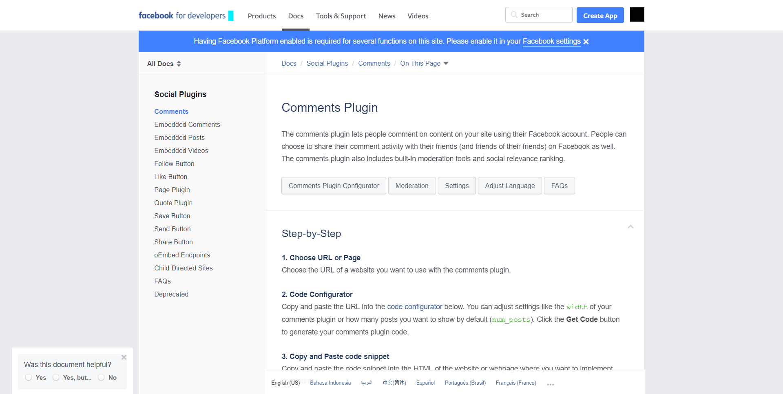
Task: Select Comments in the sidebar
Action: click(171, 111)
